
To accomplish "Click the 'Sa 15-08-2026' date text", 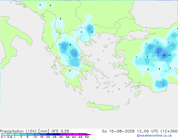I will click(x=118, y=131).
